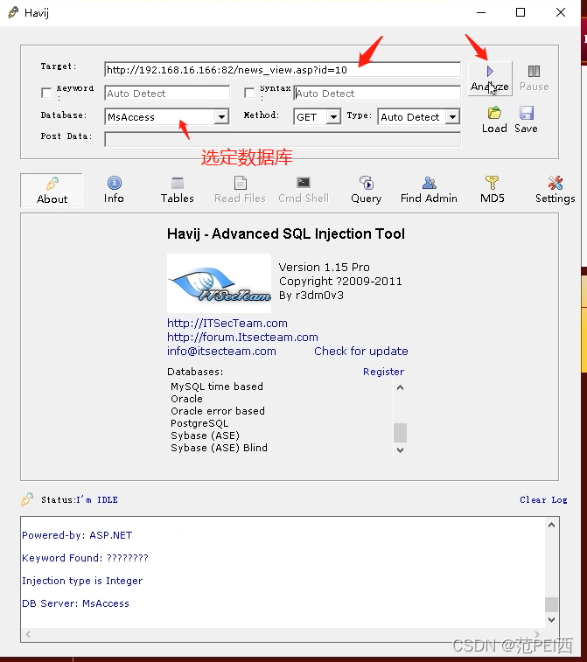Minimize the Havij window
The width and height of the screenshot is (587, 662).
click(x=480, y=12)
